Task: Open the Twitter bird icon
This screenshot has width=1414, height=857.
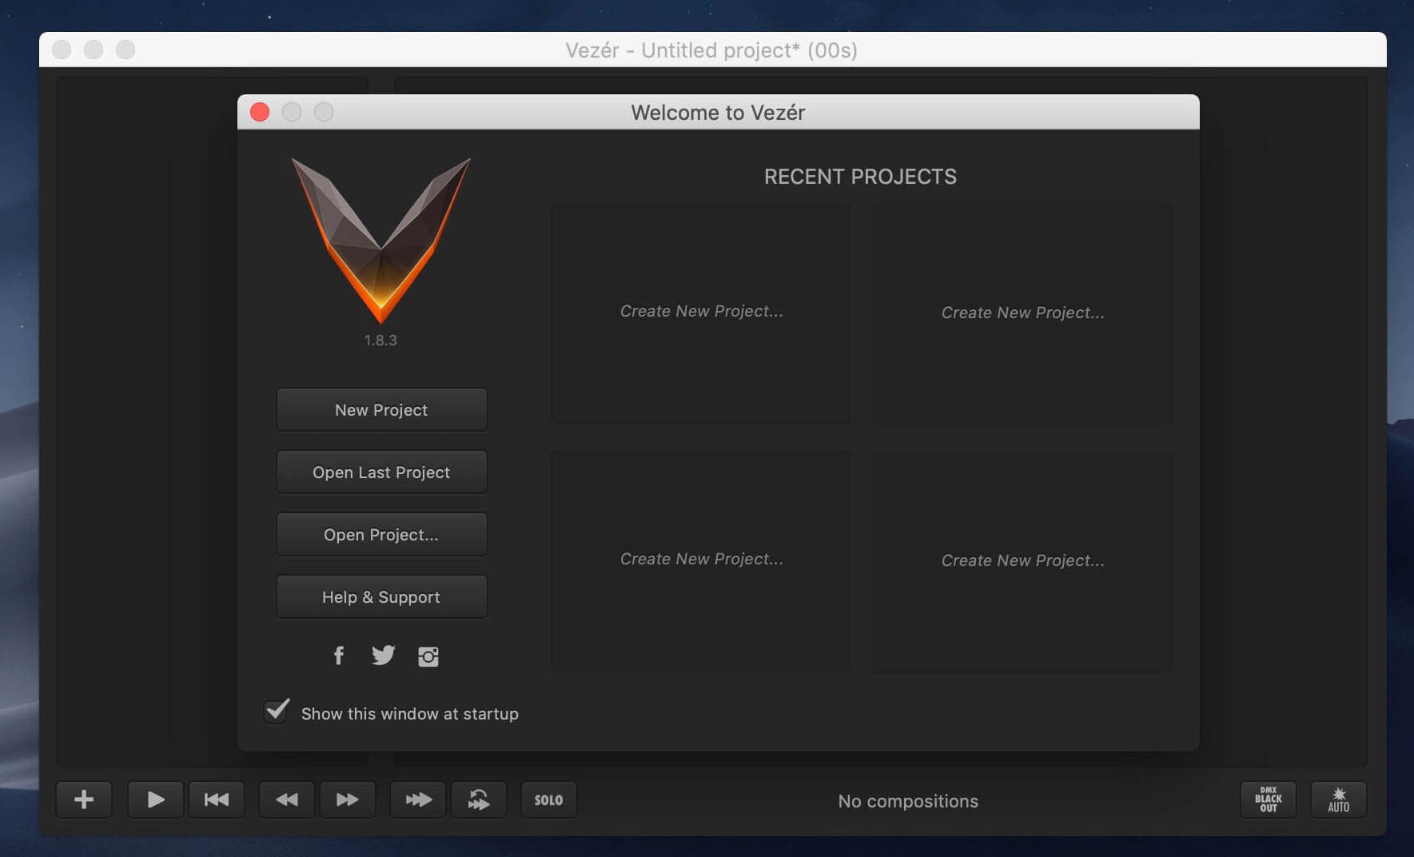Action: pyautogui.click(x=383, y=656)
